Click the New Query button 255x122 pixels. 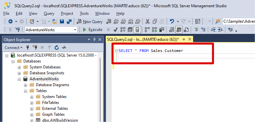[x=90, y=22]
